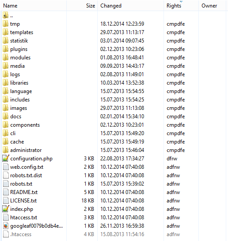Click the robots.txt.dist file icon
The height and width of the screenshot is (241, 228).
pos(6,175)
